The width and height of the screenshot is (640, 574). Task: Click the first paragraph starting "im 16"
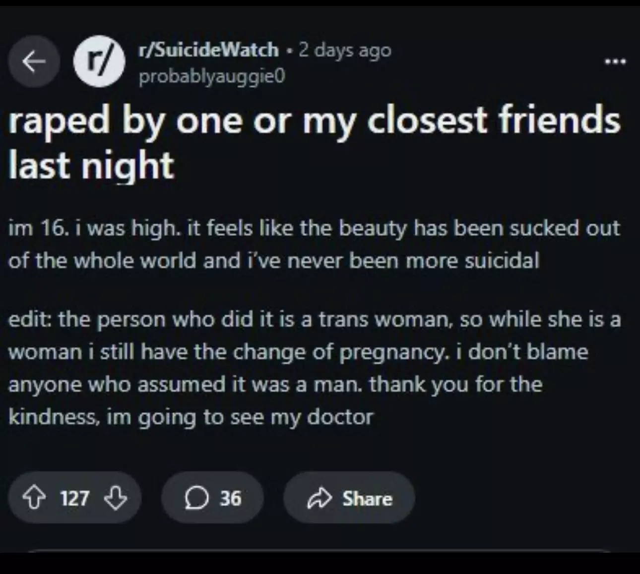click(x=314, y=244)
